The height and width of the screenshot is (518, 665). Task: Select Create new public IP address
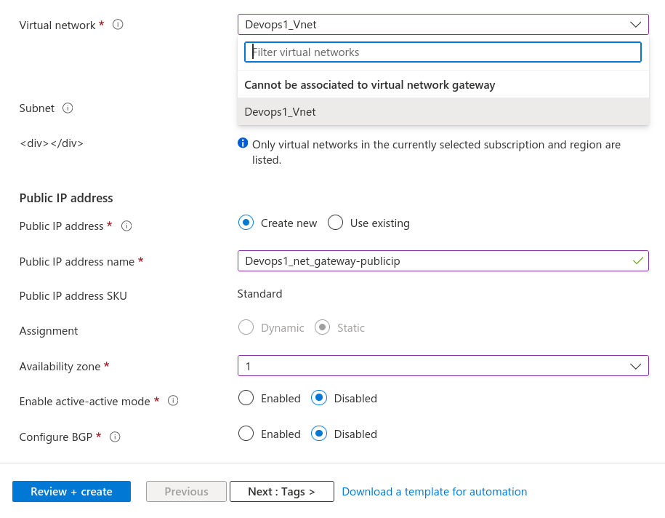(246, 223)
